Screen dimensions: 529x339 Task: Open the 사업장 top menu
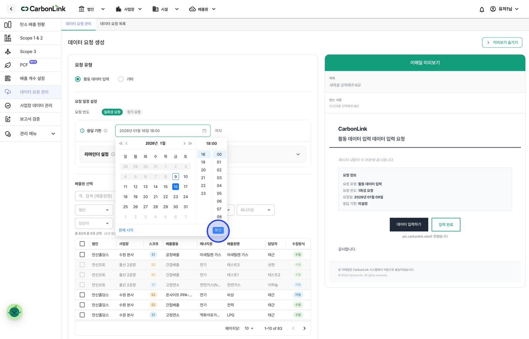pyautogui.click(x=129, y=9)
